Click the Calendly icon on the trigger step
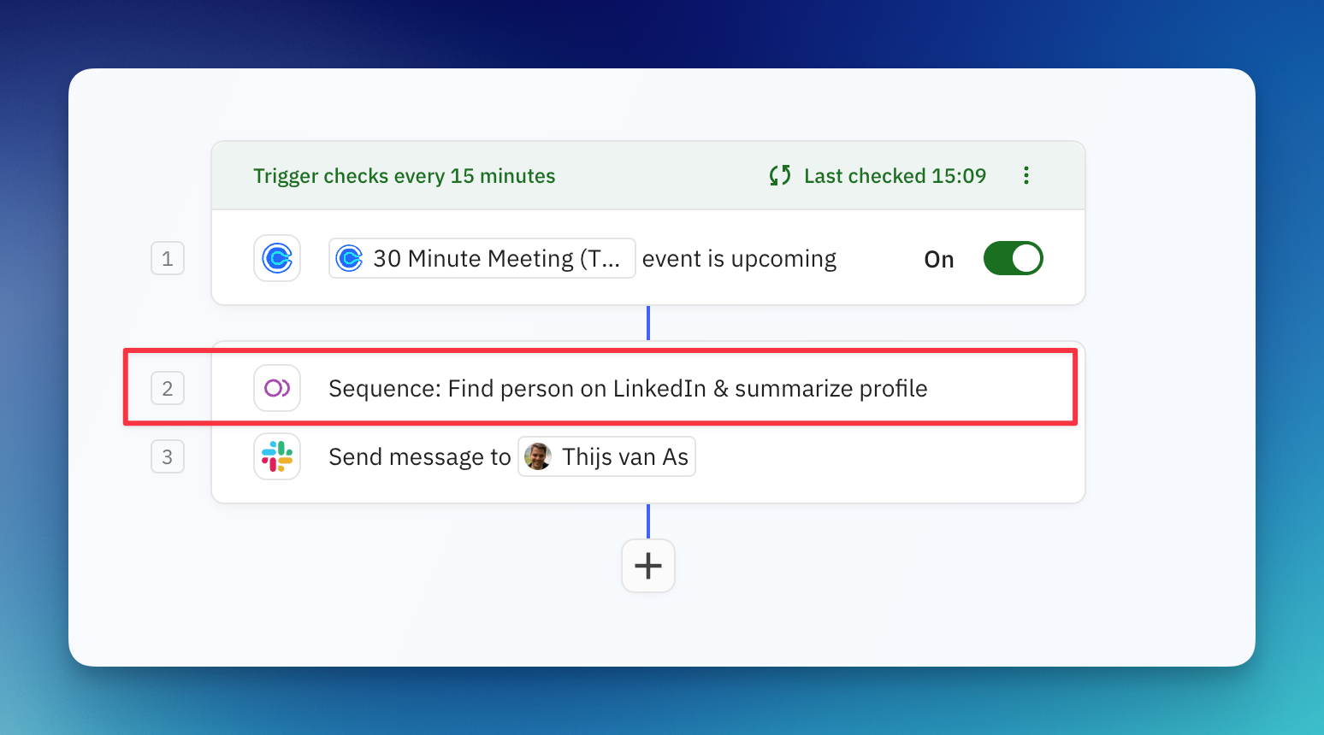The height and width of the screenshot is (735, 1324). 276,258
